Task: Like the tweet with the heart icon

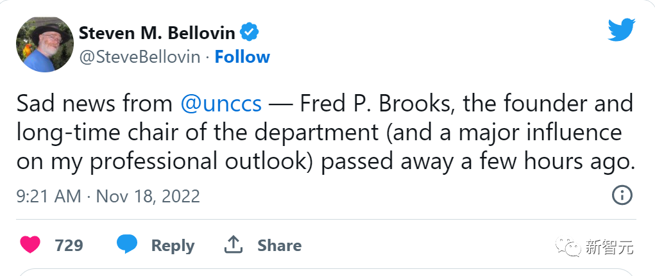Action: [x=30, y=245]
